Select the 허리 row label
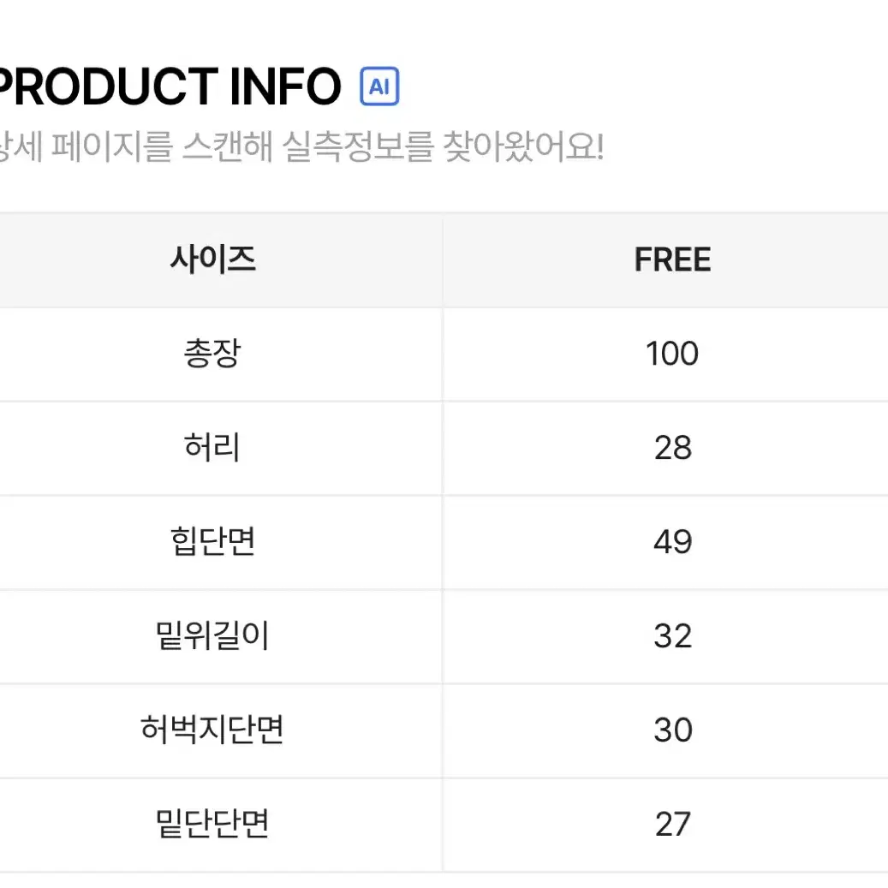Viewport: 888px width, 888px height. (x=213, y=447)
